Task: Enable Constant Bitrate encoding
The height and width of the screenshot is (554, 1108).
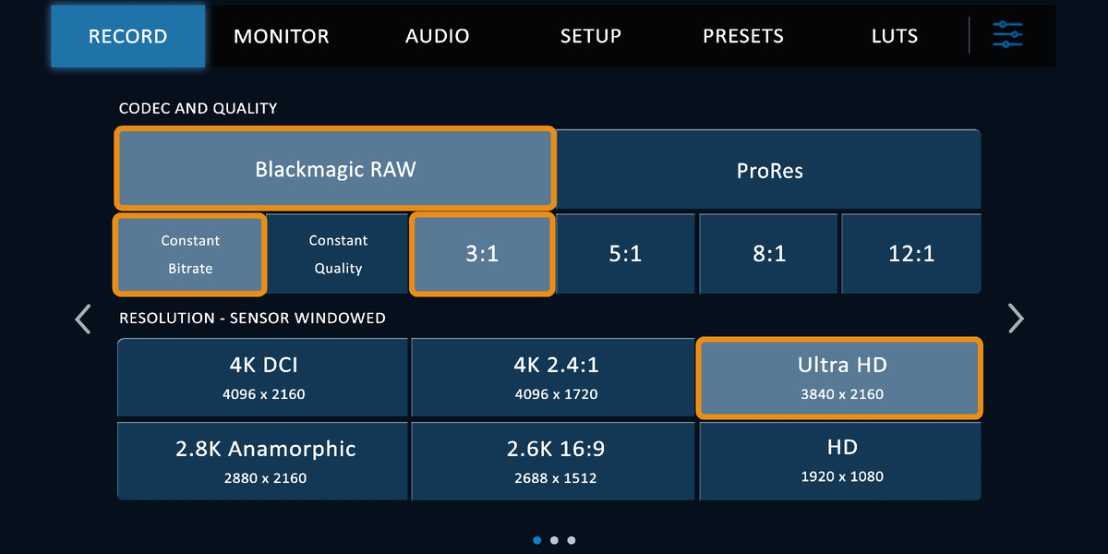Action: 189,254
